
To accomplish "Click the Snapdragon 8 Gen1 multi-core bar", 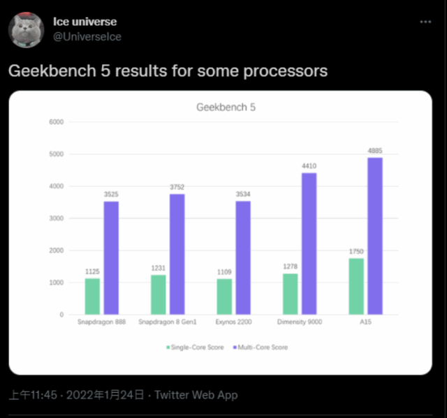I will [x=177, y=254].
